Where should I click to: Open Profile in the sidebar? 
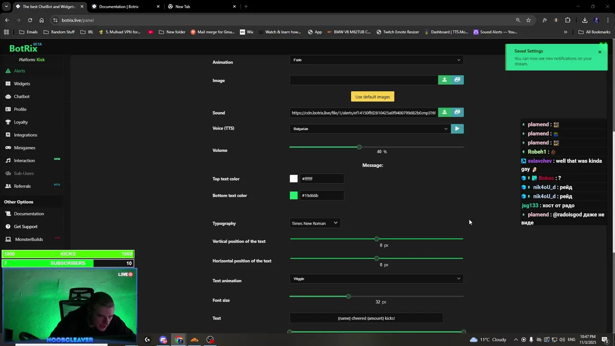(20, 109)
